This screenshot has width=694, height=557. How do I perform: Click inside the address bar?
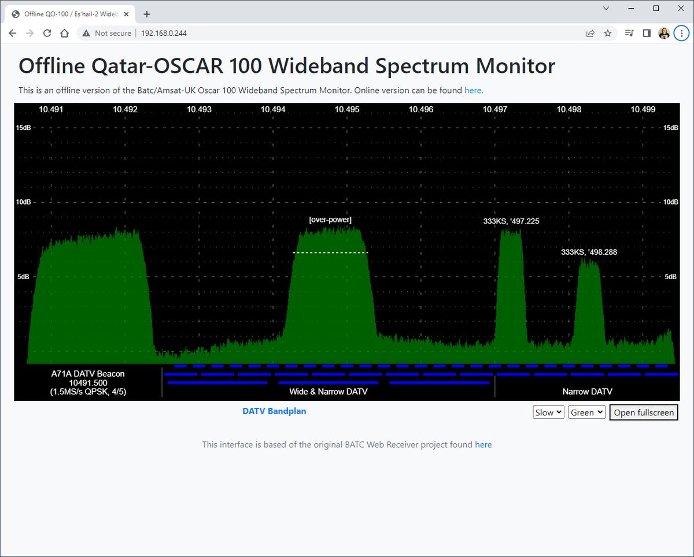pyautogui.click(x=231, y=33)
